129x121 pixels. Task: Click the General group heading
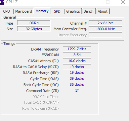[x=10, y=17]
